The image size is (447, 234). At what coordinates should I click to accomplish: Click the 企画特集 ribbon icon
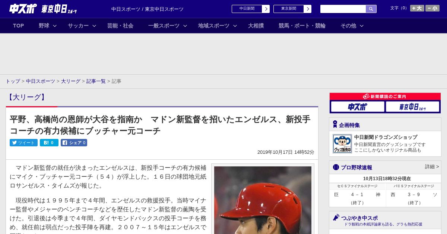pos(335,124)
